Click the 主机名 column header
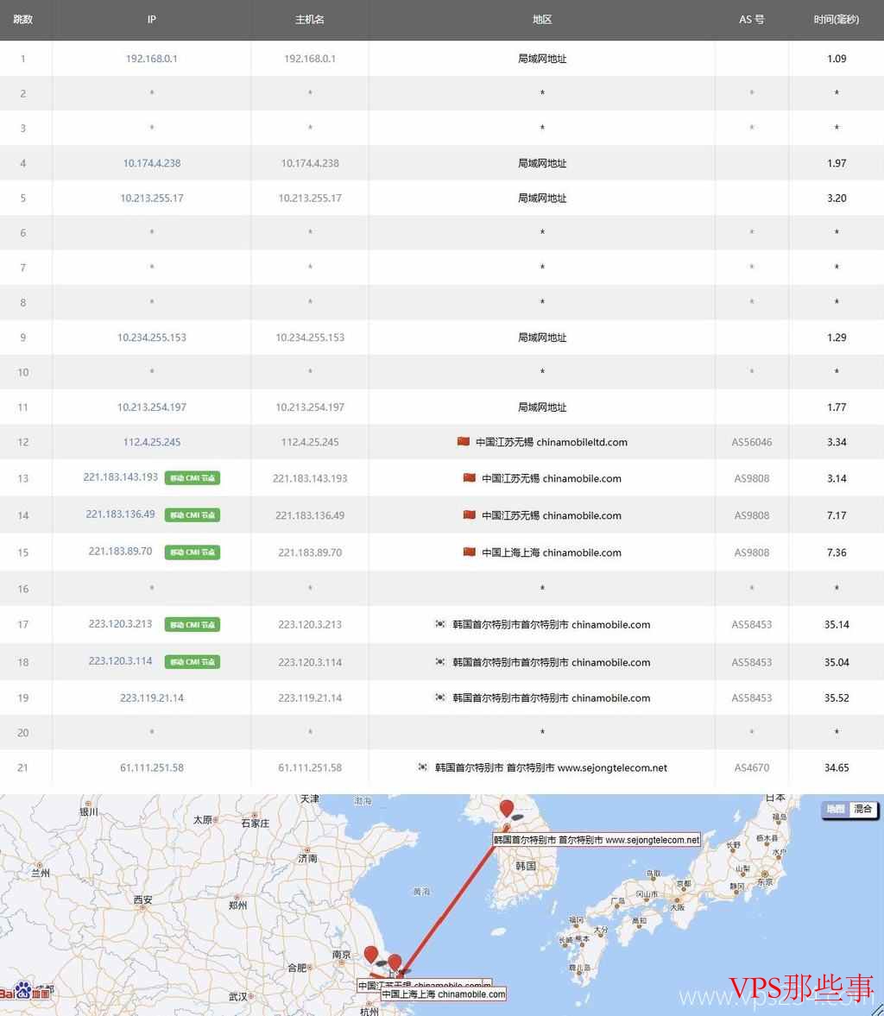 pyautogui.click(x=310, y=20)
